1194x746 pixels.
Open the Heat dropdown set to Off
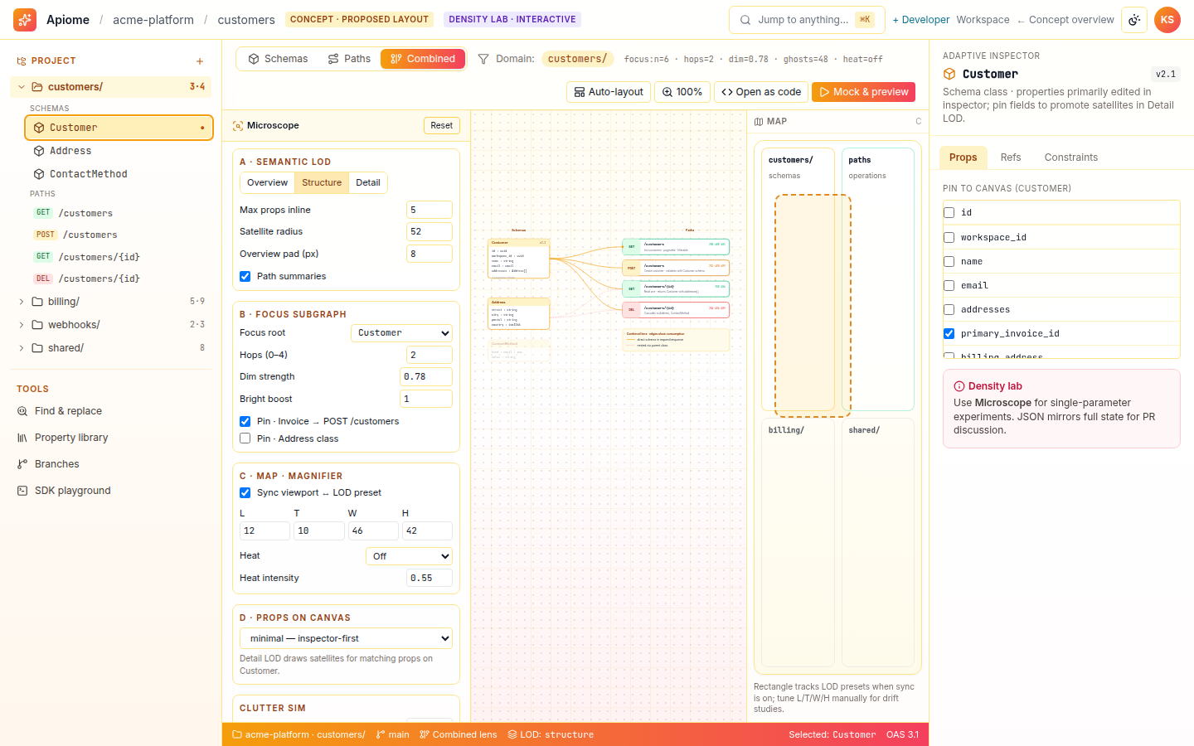409,556
